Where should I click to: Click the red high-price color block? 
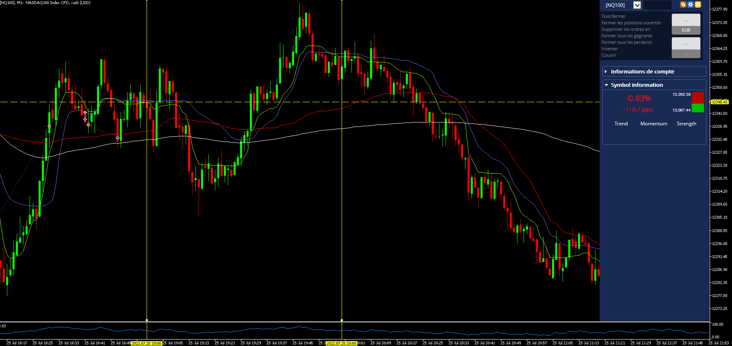pos(698,98)
